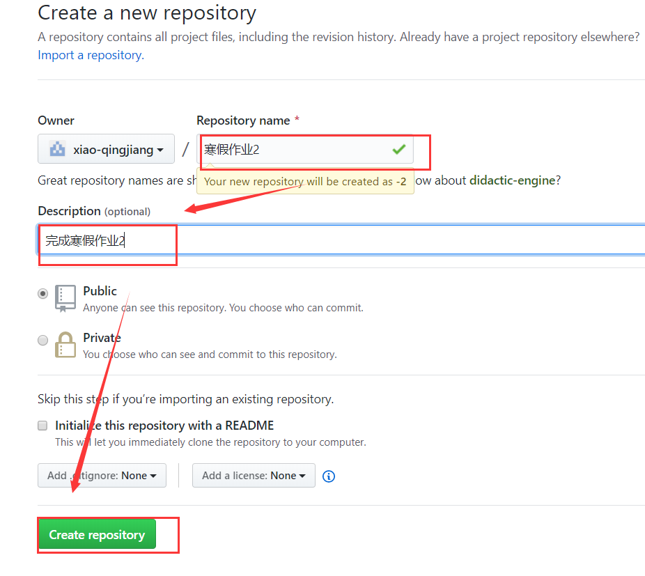Click the Repository name text field
Viewport: 645px width, 576px height.
[x=293, y=150]
